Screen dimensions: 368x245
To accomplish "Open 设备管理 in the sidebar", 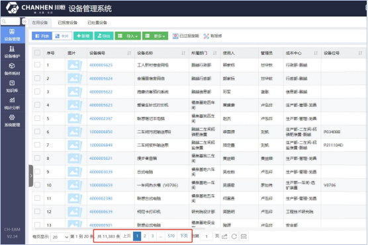I will [13, 34].
